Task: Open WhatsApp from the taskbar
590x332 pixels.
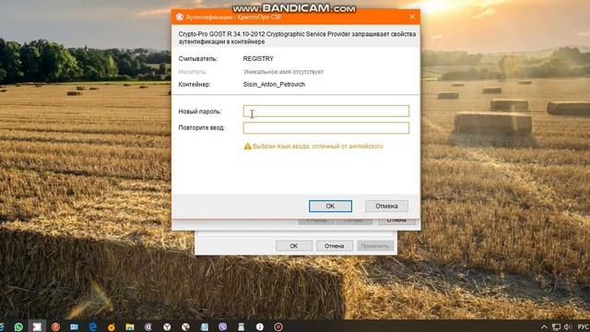Action: click(x=18, y=326)
